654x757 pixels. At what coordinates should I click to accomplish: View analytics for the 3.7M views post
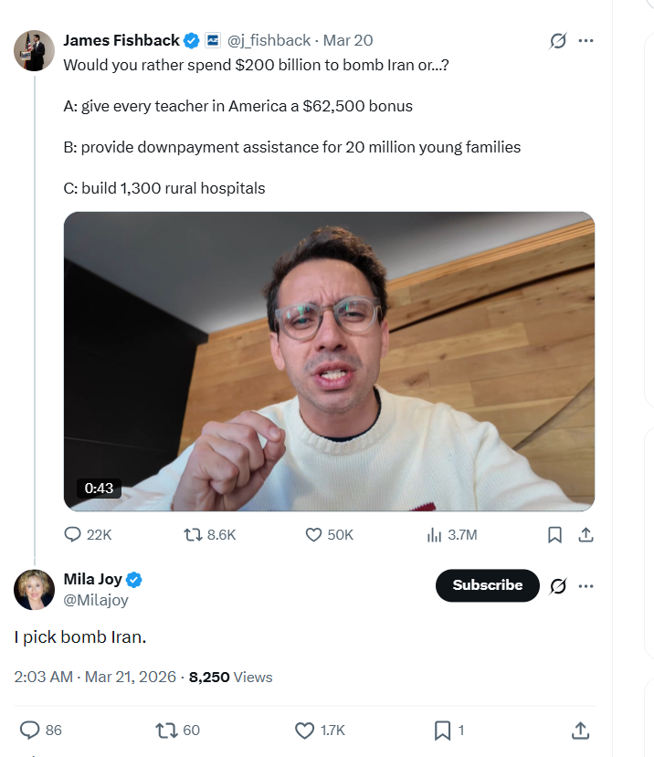coord(435,534)
